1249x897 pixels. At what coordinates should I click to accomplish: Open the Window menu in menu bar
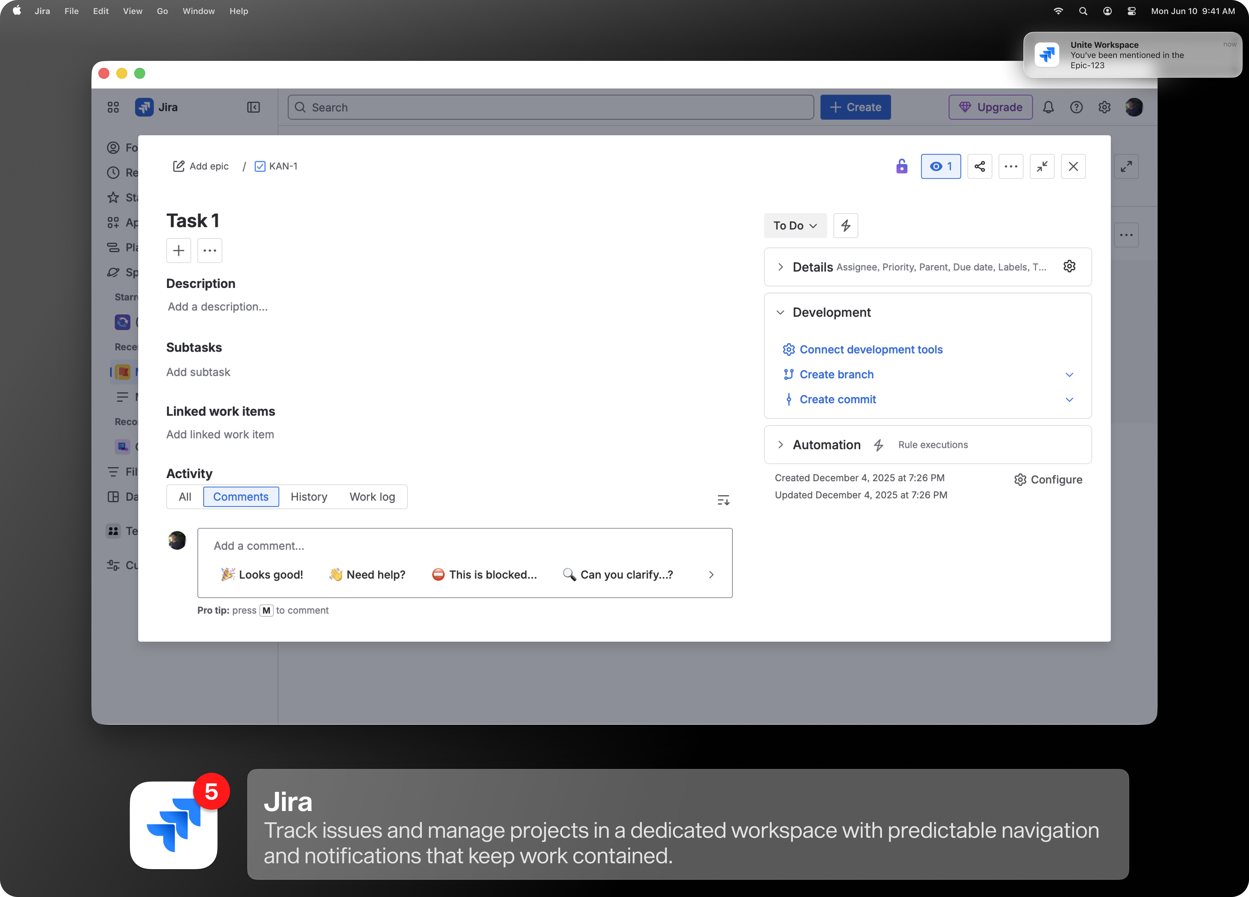point(198,11)
